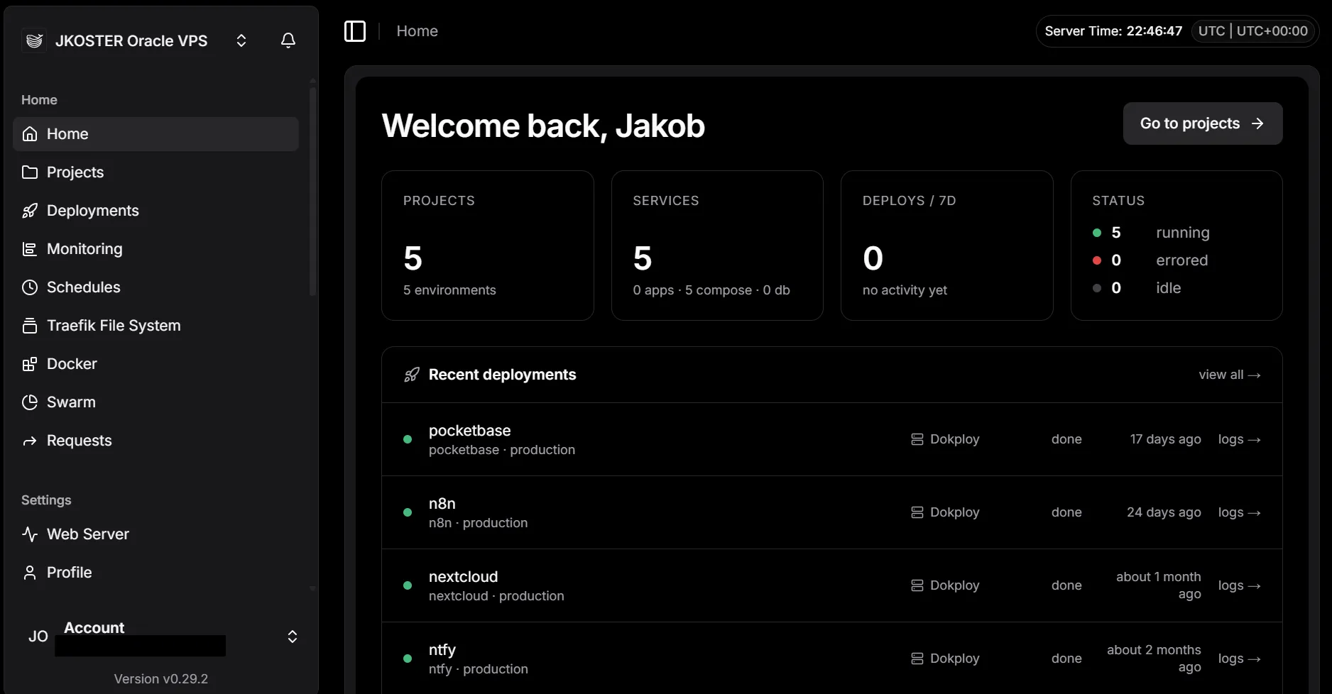Click the errored status count
Viewport: 1332px width, 694px height.
click(x=1116, y=260)
